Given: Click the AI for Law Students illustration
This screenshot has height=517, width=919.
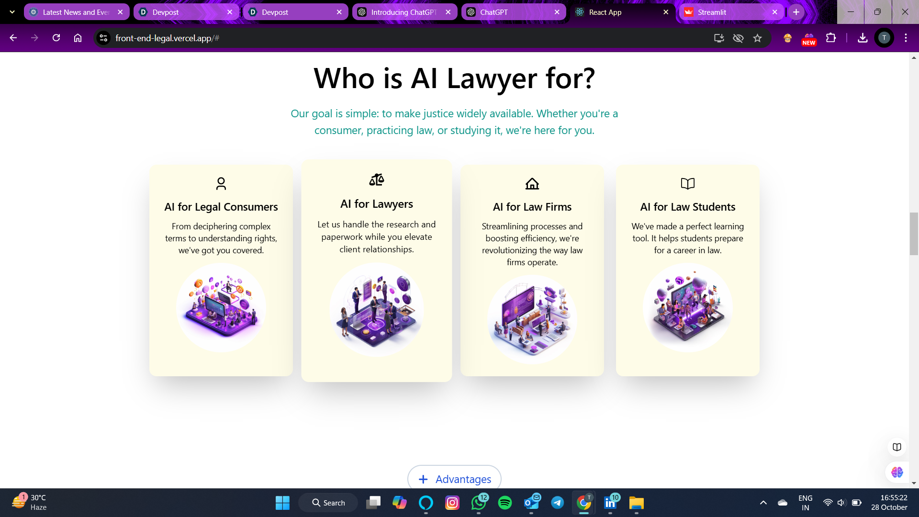Looking at the screenshot, I should pyautogui.click(x=688, y=308).
